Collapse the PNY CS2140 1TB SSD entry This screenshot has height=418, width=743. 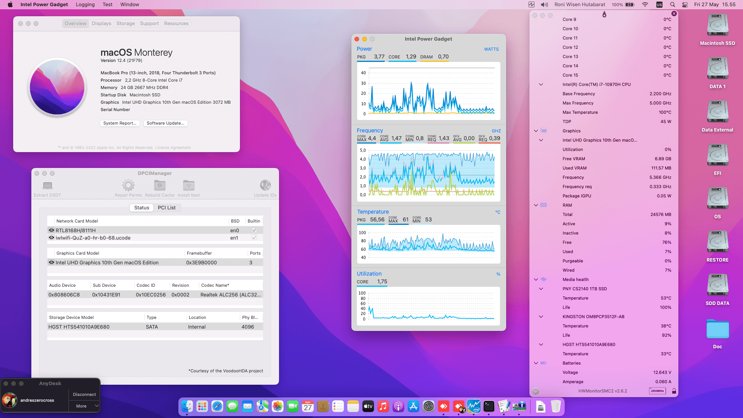pos(541,289)
